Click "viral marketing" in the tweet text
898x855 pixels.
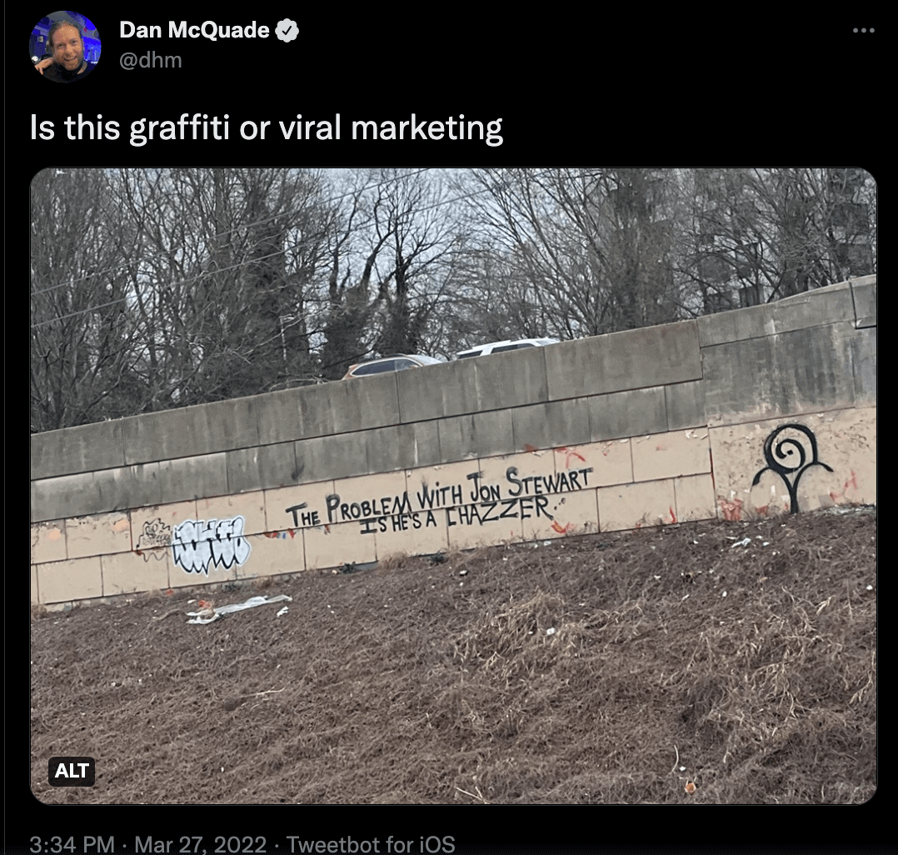point(392,127)
